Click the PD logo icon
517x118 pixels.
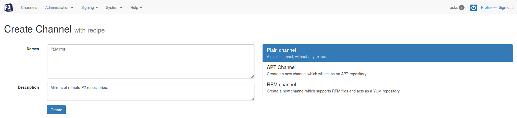coord(9,8)
